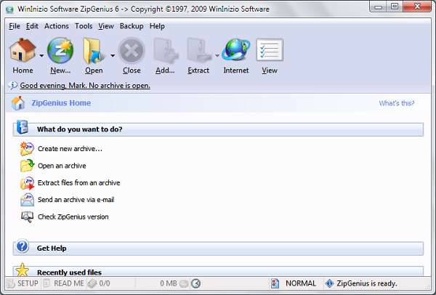This screenshot has height=295, width=436.
Task: Click the SETUP status bar icon
Action: pos(11,283)
